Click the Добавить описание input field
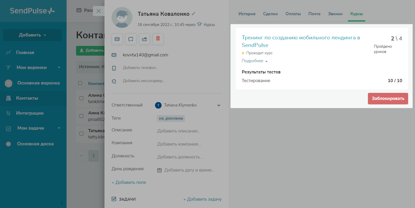This screenshot has height=208, width=415. pos(179,131)
